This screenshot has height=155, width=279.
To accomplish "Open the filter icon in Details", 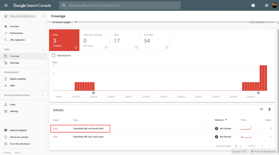I will coord(261,110).
